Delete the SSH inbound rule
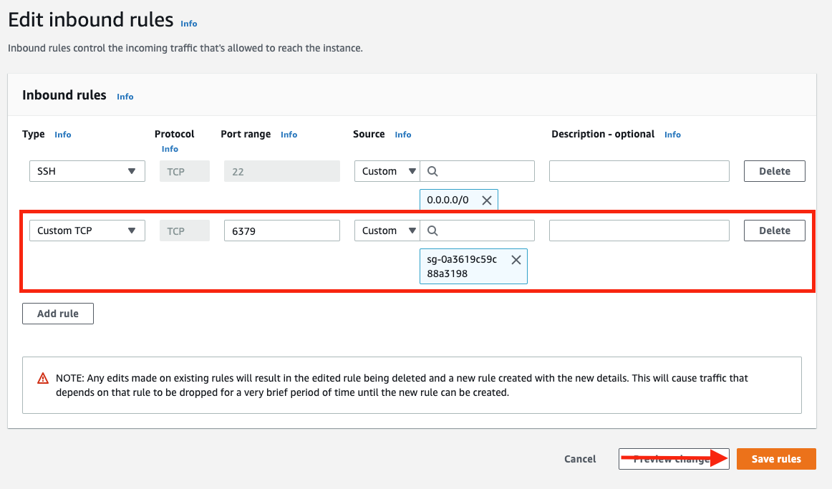The height and width of the screenshot is (489, 832). pos(774,170)
